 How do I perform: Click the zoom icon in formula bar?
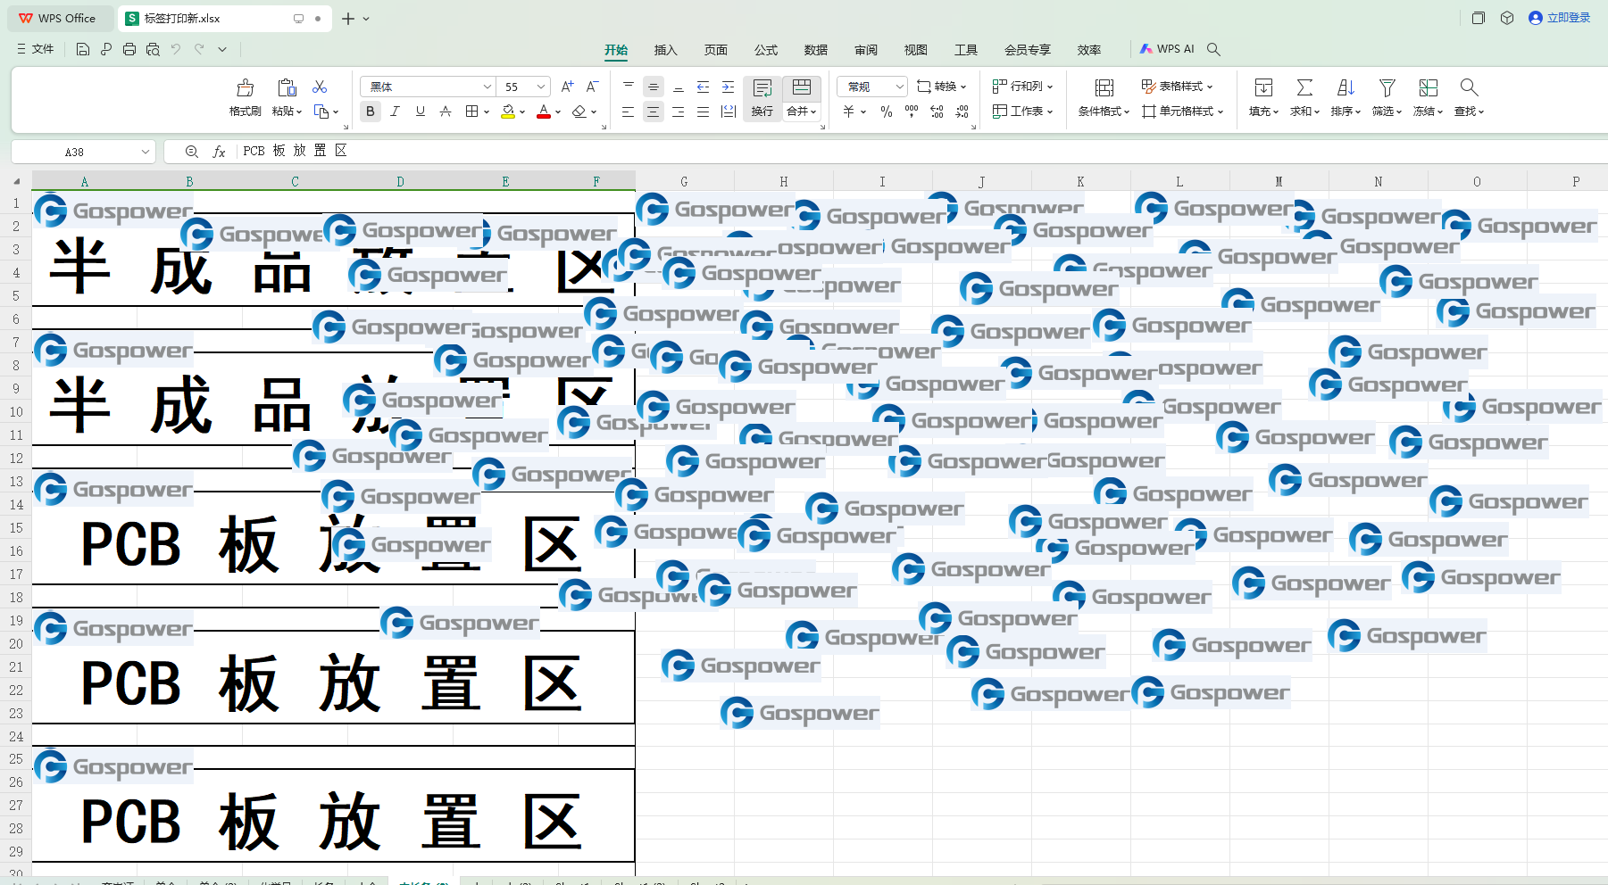(191, 152)
